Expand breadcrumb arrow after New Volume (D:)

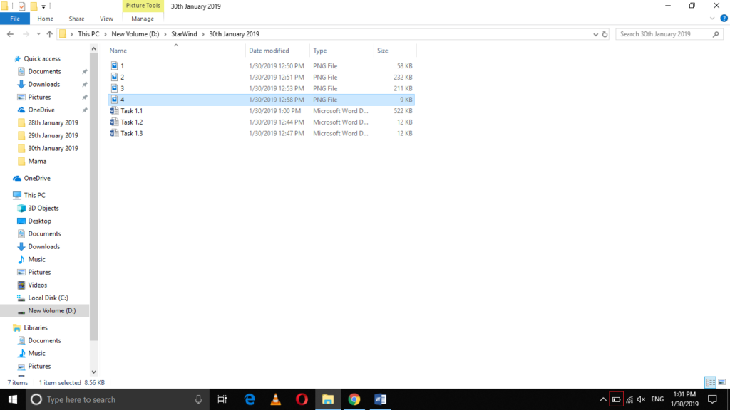pos(165,34)
